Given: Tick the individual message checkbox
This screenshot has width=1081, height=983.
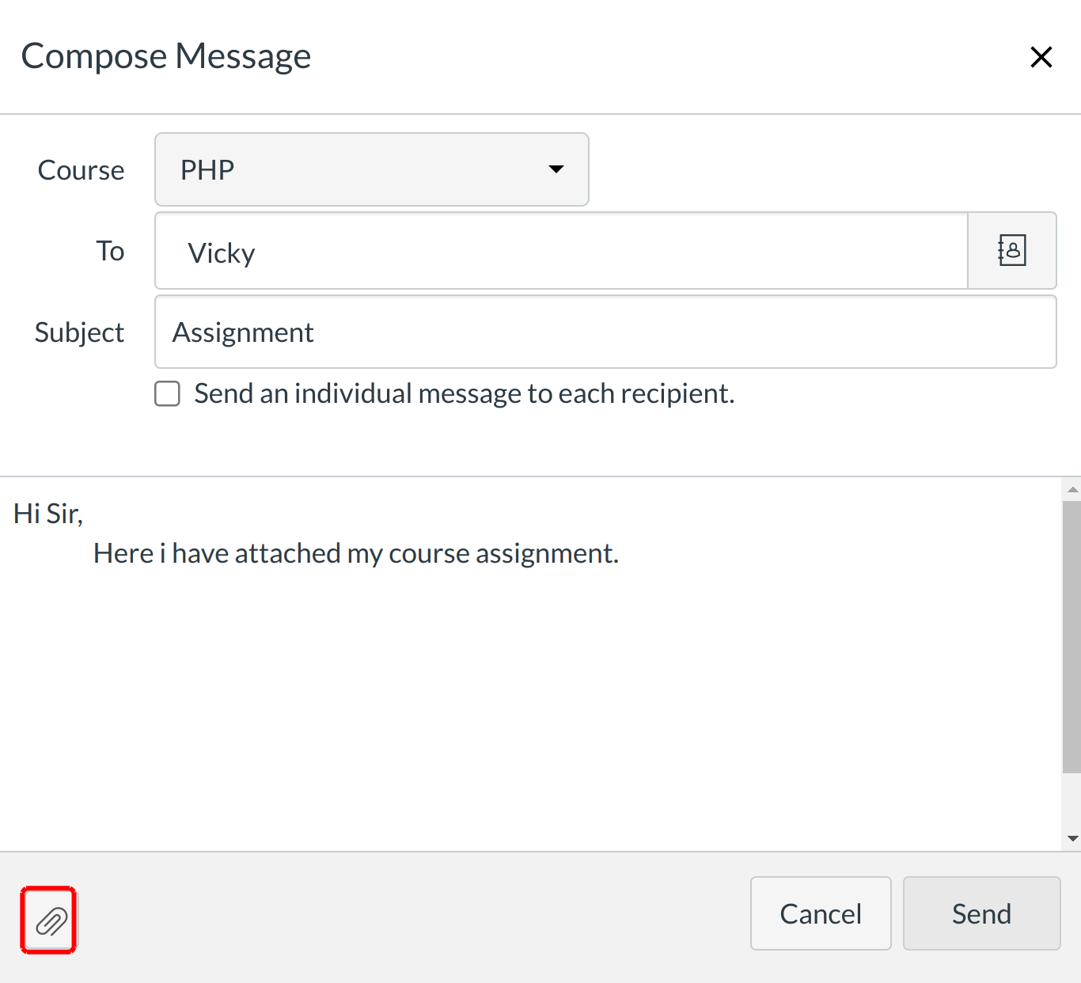Looking at the screenshot, I should point(167,393).
